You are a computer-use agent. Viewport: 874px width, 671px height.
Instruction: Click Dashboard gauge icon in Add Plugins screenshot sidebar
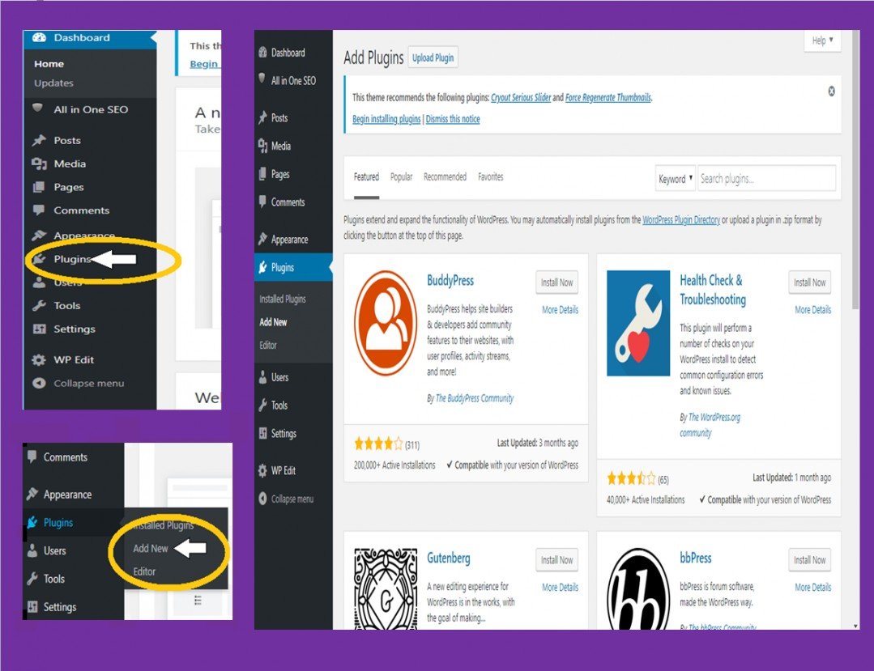263,53
